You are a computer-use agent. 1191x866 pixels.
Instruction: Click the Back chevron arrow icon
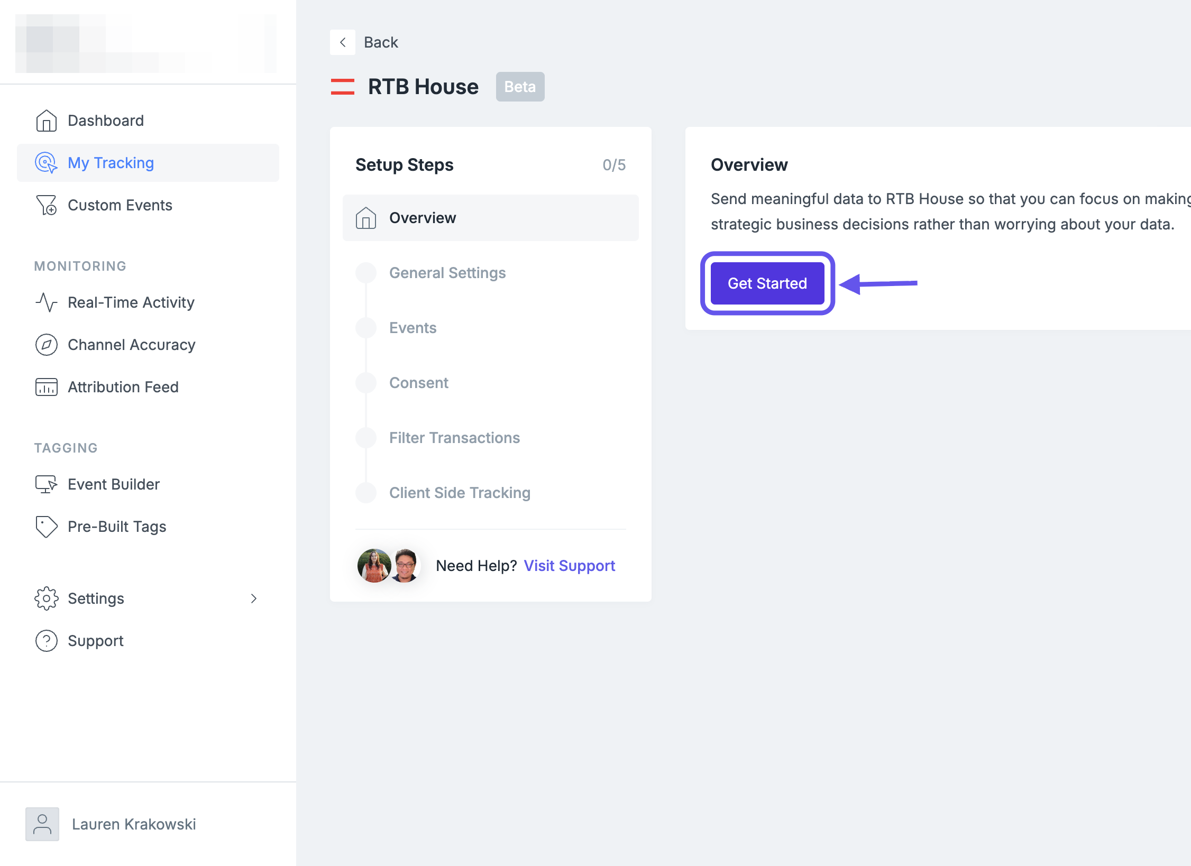tap(343, 42)
